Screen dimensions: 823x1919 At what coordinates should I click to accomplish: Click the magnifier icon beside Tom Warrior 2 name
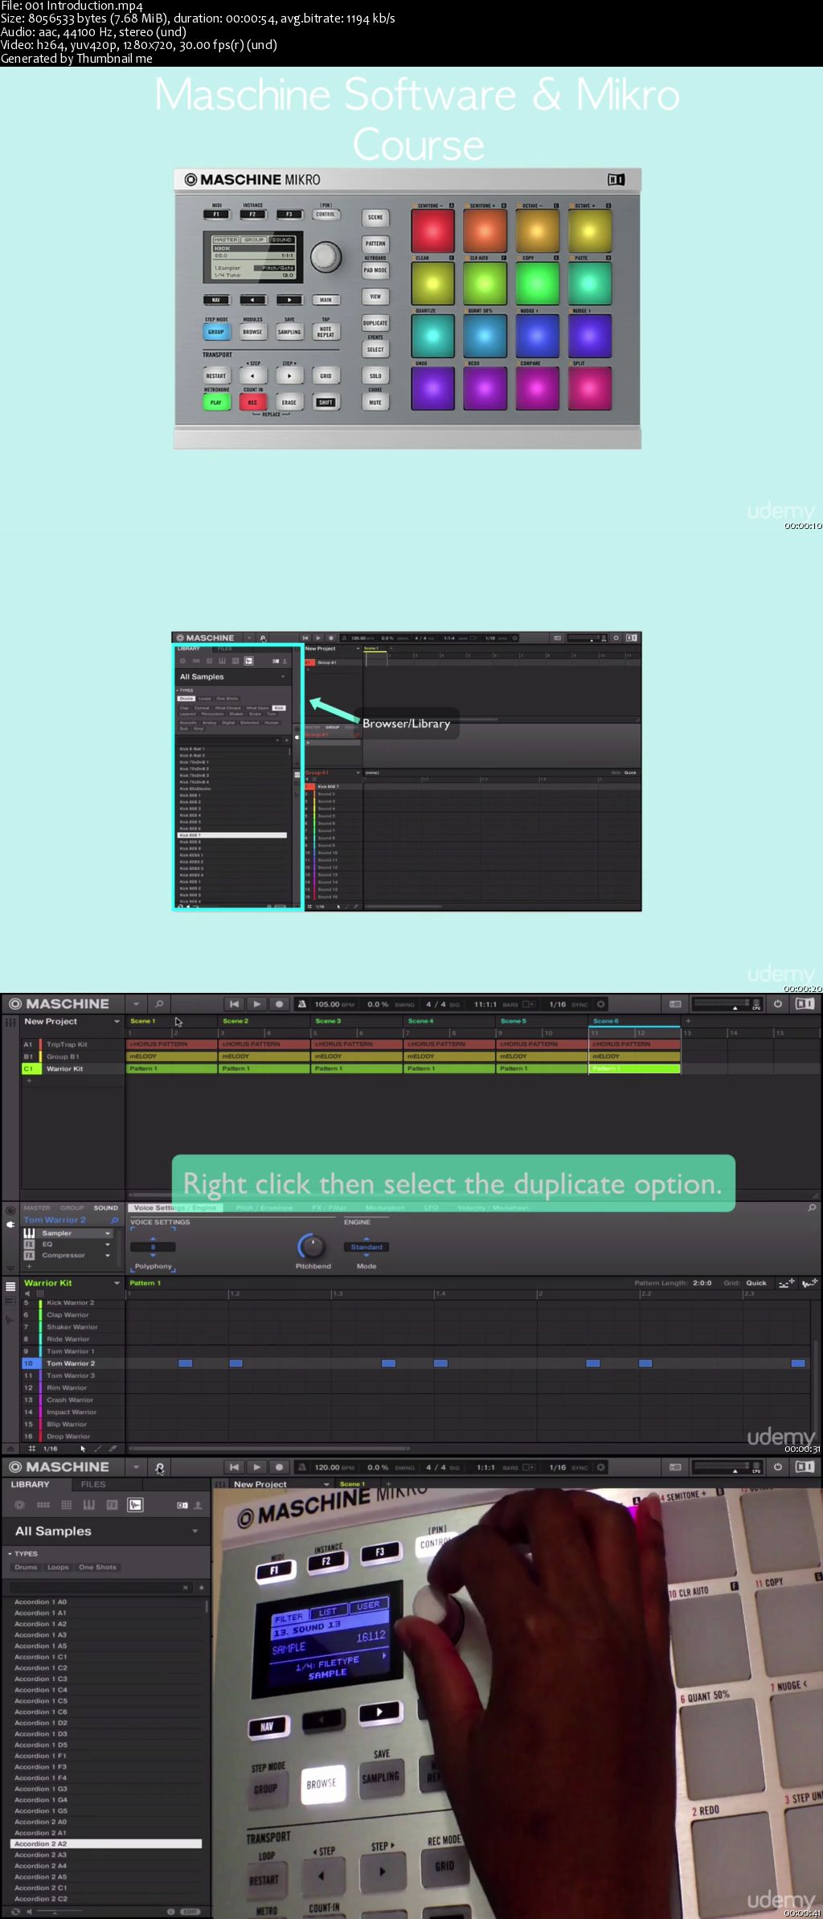point(114,1220)
